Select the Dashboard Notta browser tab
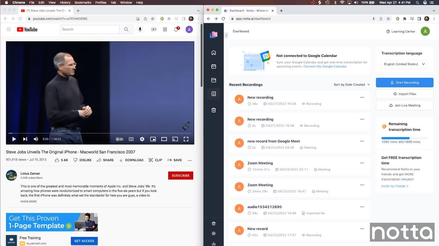Screen dimensions: 439x246 click(249, 11)
